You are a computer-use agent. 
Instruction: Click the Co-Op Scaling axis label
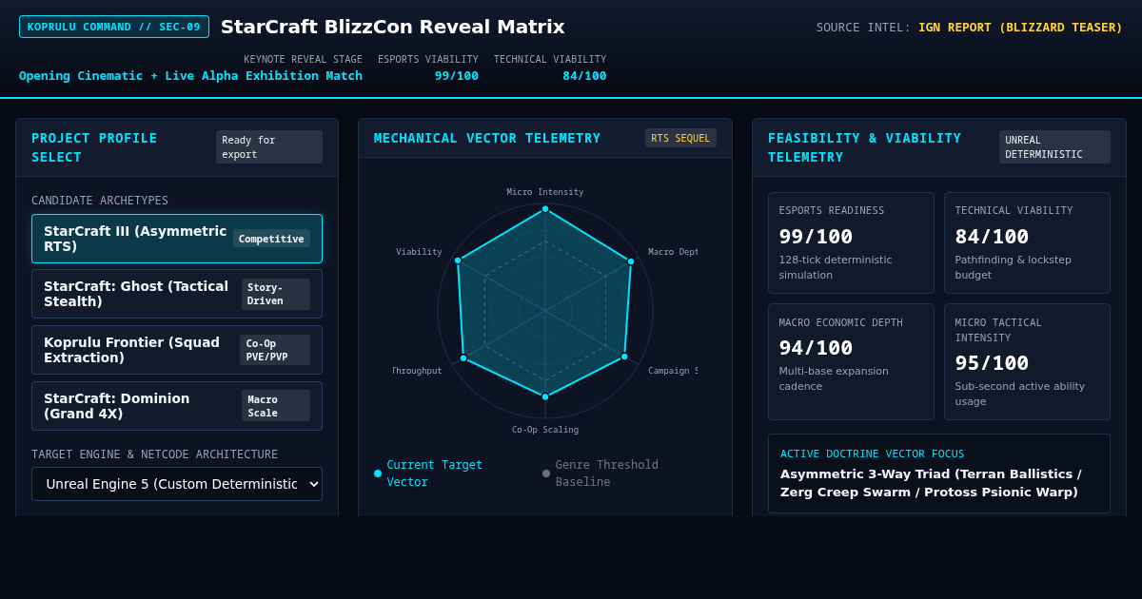pyautogui.click(x=545, y=430)
